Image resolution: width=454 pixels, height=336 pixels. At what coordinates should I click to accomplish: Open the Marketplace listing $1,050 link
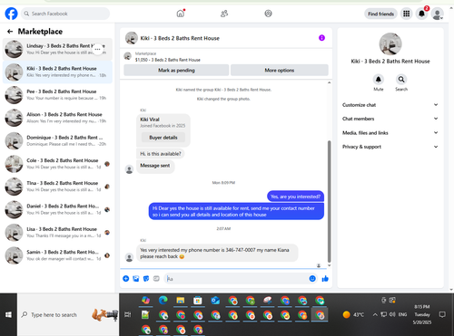[168, 60]
